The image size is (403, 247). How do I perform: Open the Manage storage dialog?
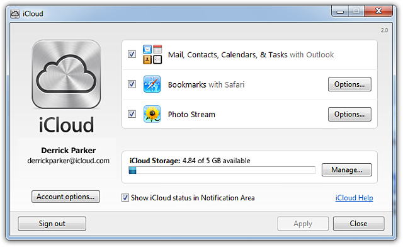pos(347,170)
